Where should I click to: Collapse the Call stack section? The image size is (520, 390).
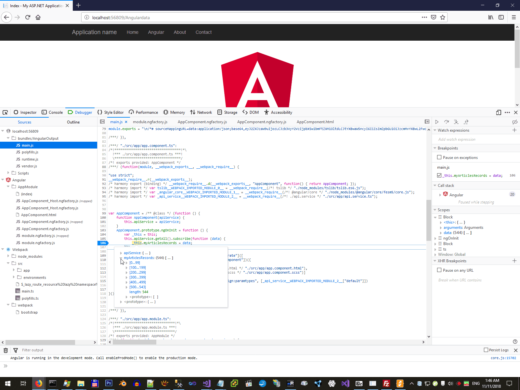(435, 186)
